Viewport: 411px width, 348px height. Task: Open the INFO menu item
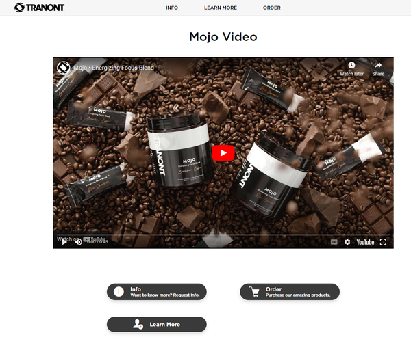click(x=172, y=8)
